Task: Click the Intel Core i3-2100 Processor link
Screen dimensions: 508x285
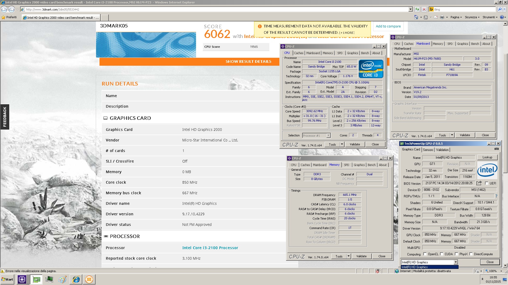Action: coord(210,248)
